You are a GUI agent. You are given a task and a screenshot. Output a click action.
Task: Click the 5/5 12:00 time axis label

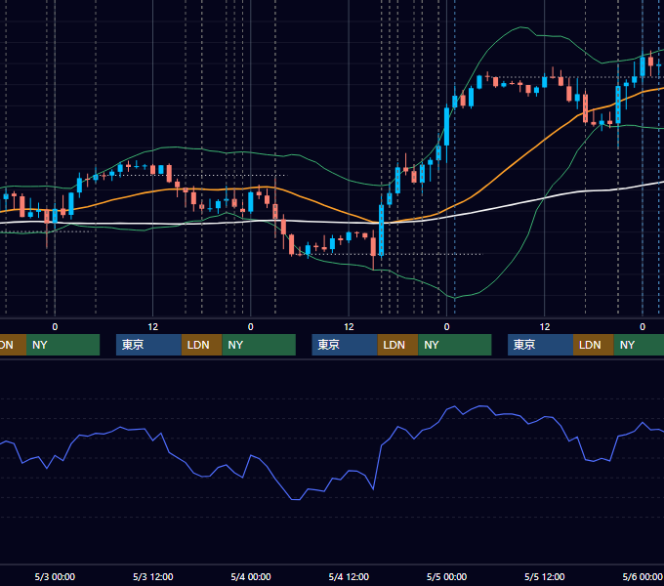click(544, 576)
